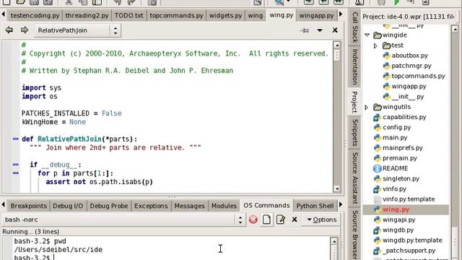
Task: Select the Snippets side tab
Action: [355, 133]
